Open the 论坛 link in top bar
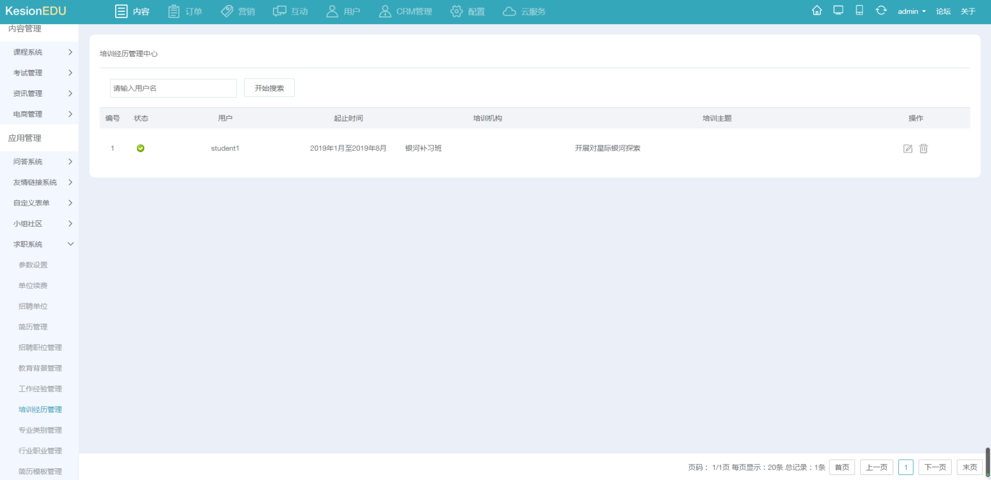The image size is (991, 480). [x=943, y=12]
